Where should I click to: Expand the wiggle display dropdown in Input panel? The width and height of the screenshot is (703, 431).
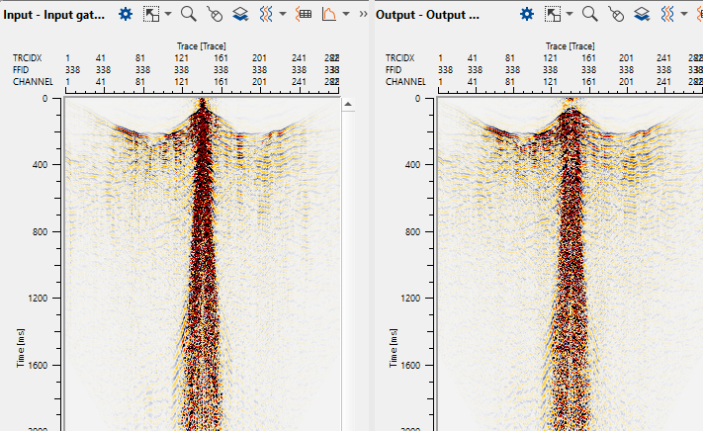tap(284, 15)
